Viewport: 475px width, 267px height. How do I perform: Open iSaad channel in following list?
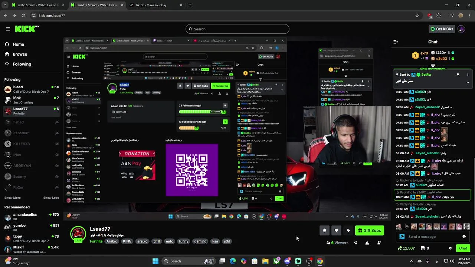click(32, 89)
